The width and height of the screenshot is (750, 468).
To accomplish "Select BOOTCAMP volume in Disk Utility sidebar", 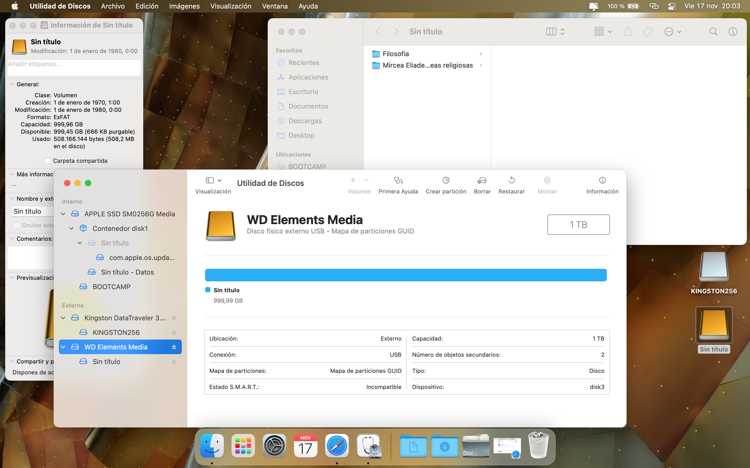I will [x=111, y=287].
